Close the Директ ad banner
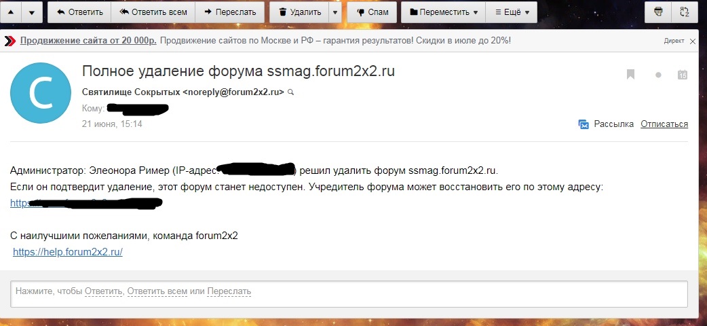Viewport: 707px width, 326px height. point(692,41)
